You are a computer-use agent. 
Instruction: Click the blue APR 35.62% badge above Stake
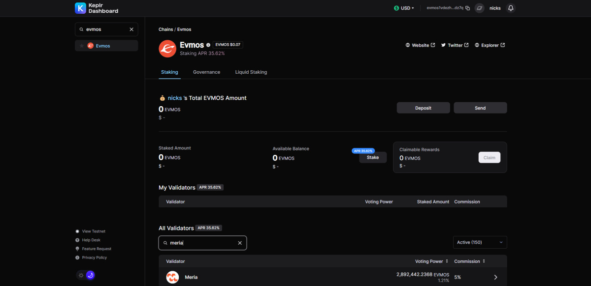tap(363, 151)
